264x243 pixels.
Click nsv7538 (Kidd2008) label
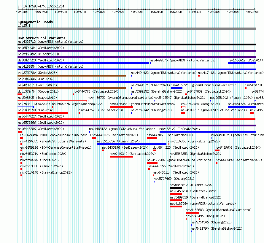tap(34, 104)
